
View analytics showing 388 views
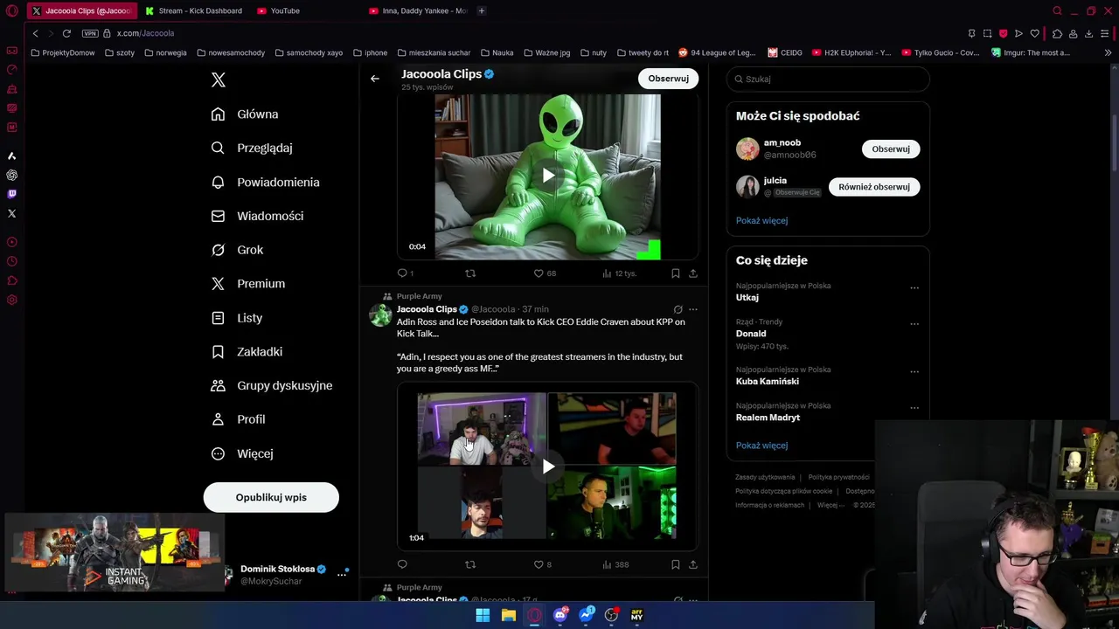click(x=615, y=564)
